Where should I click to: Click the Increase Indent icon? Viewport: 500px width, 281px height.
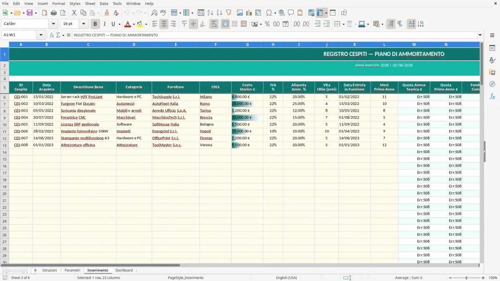tap(318, 24)
